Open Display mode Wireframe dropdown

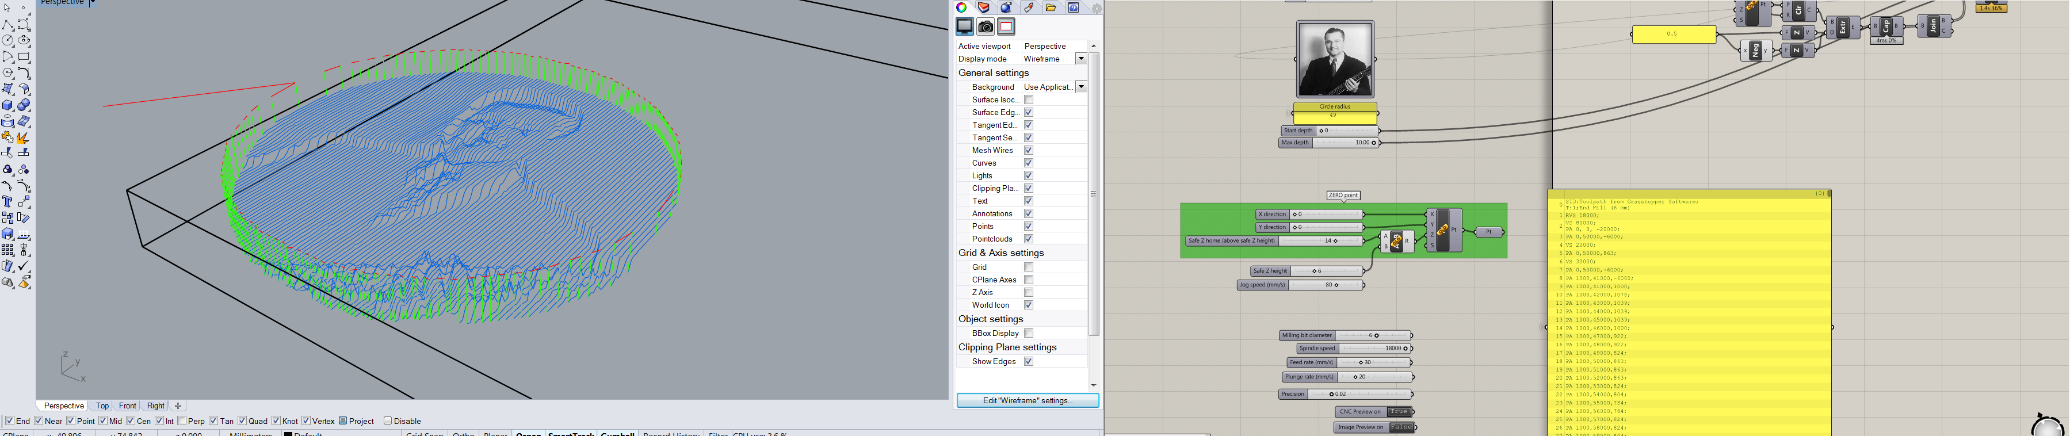click(x=1081, y=59)
